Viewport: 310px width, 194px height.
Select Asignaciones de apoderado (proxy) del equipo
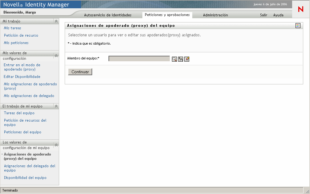click(x=27, y=156)
